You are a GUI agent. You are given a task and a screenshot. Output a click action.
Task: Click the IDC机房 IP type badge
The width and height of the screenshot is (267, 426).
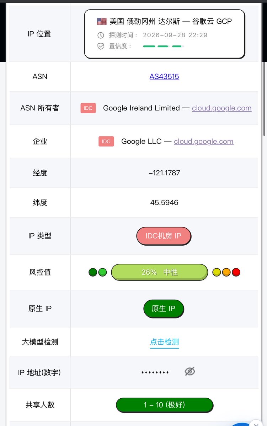click(164, 236)
